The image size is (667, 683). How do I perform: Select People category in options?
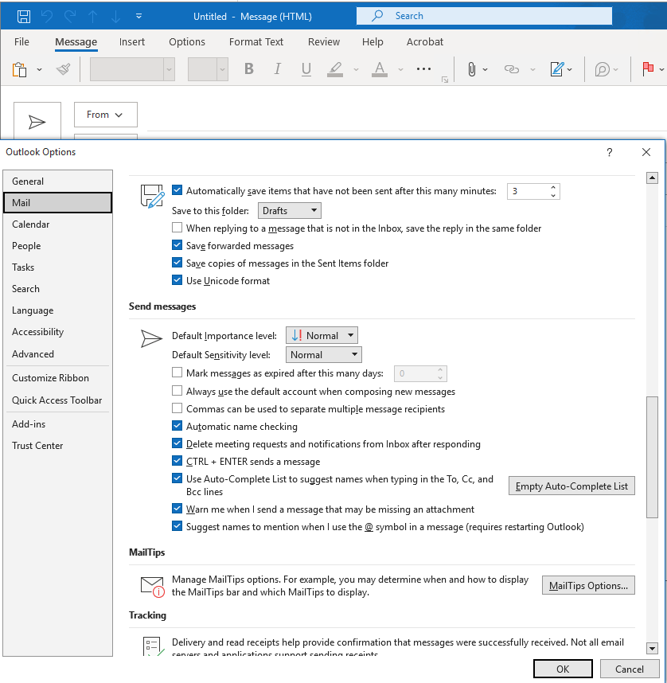coord(57,246)
